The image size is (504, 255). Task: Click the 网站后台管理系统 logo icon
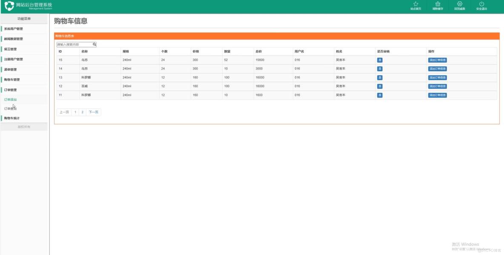point(9,6)
